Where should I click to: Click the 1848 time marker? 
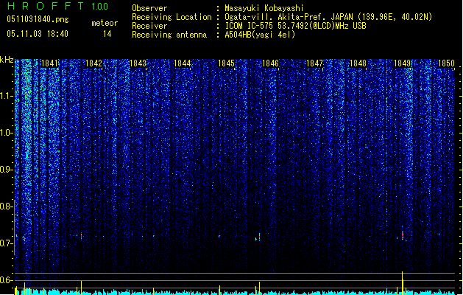pyautogui.click(x=358, y=63)
